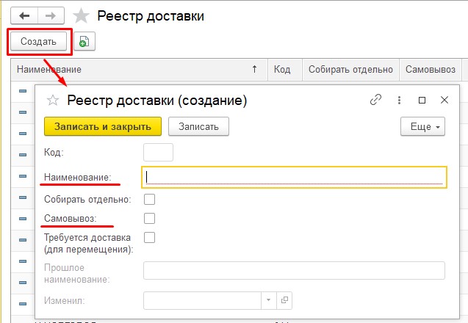
Task: Click the Собирать отдельно column header
Action: pyautogui.click(x=350, y=69)
